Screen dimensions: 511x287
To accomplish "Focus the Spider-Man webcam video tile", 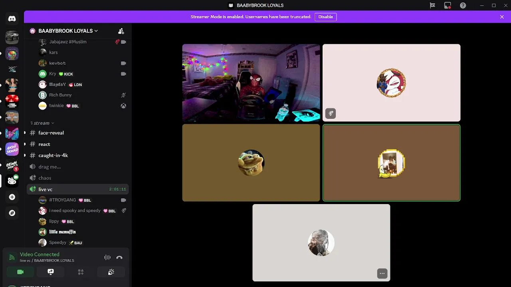I will pos(251,83).
